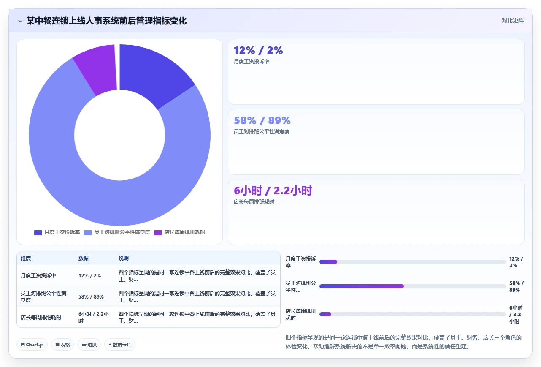The height and width of the screenshot is (367, 541).
Task: Select table cell 员工对排班公平性满意度
Action: (46, 296)
